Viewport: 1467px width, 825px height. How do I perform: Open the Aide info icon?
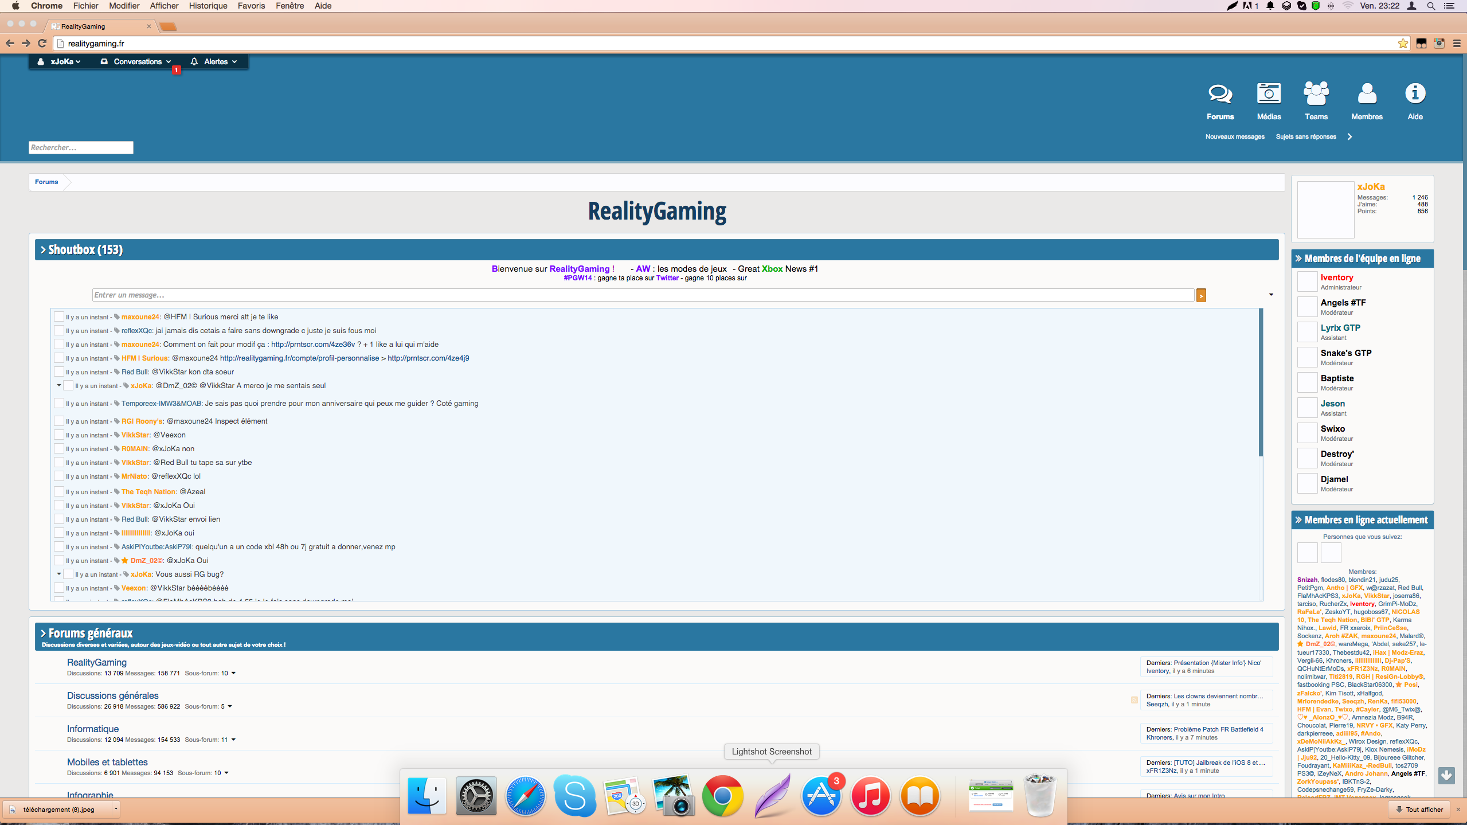tap(1415, 93)
